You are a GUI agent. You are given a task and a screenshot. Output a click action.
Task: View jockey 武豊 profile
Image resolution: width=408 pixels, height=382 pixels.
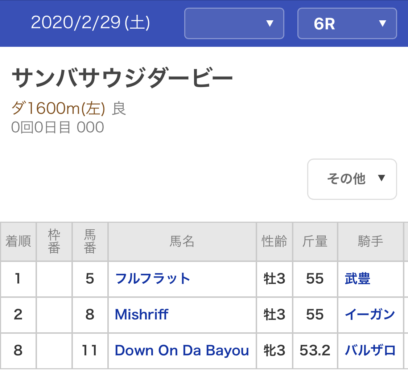coord(358,279)
